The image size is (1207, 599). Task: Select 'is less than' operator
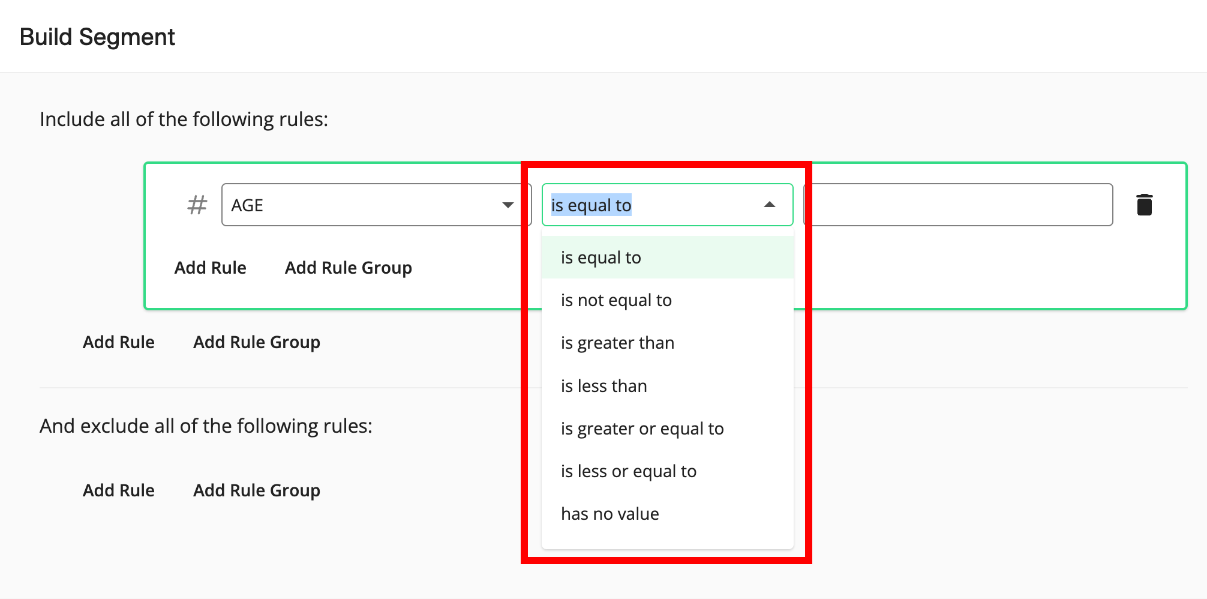[x=603, y=386]
